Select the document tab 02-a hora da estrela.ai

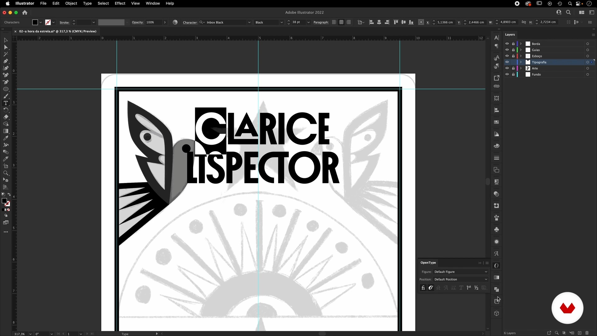coord(58,31)
